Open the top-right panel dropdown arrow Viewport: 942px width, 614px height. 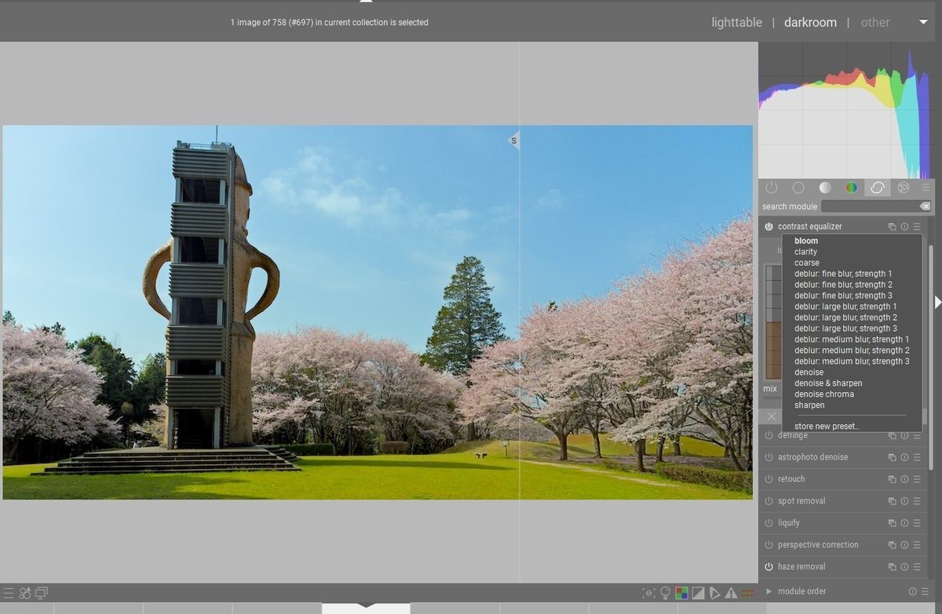point(924,23)
